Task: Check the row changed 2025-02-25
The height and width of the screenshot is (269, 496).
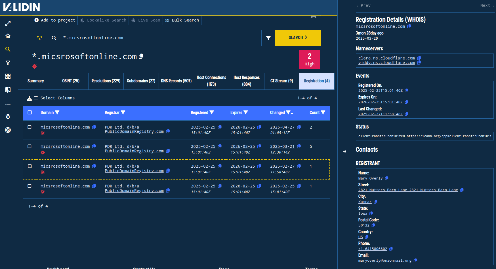Action: click(x=30, y=186)
